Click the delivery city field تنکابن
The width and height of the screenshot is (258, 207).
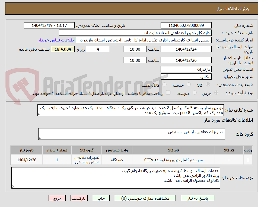(186, 77)
